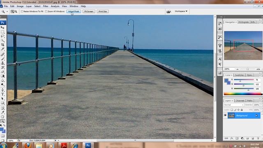The height and width of the screenshot is (148, 263).
Task: Switch to the Histogram tab
Action: tap(244, 22)
